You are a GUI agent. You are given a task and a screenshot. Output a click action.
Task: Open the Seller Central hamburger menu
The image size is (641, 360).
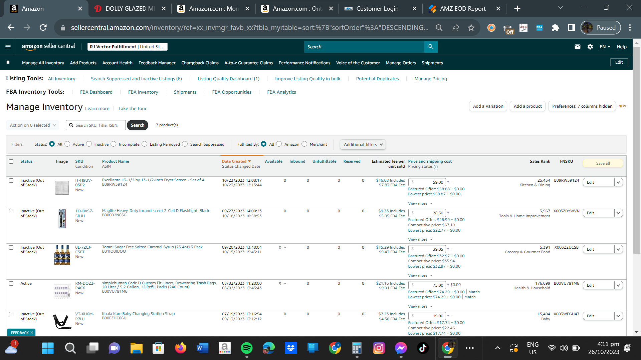[8, 47]
